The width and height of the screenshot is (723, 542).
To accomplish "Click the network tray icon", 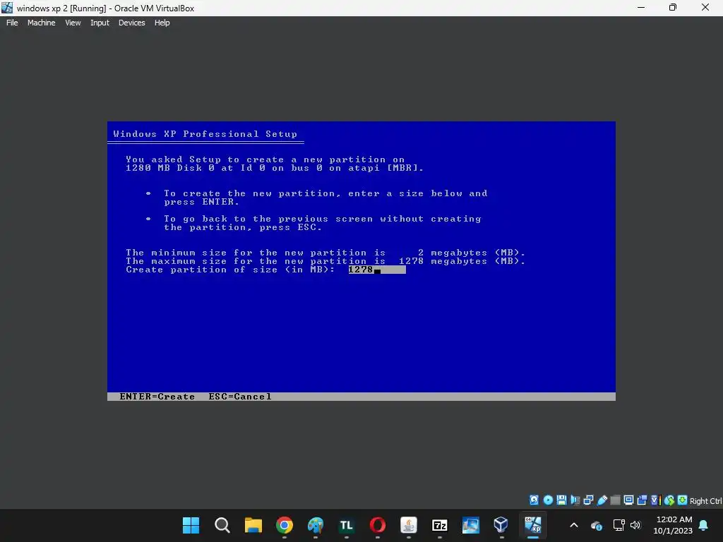I will coord(619,525).
